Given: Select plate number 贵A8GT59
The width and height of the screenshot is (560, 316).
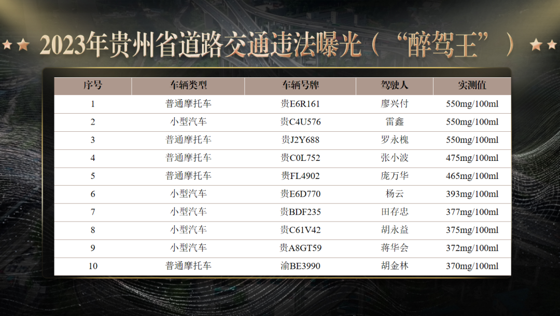Looking at the screenshot, I should [x=300, y=248].
